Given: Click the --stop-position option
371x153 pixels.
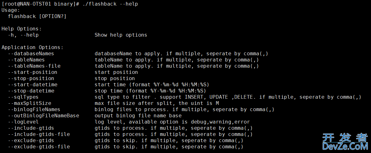Looking at the screenshot, I should point(31,78).
